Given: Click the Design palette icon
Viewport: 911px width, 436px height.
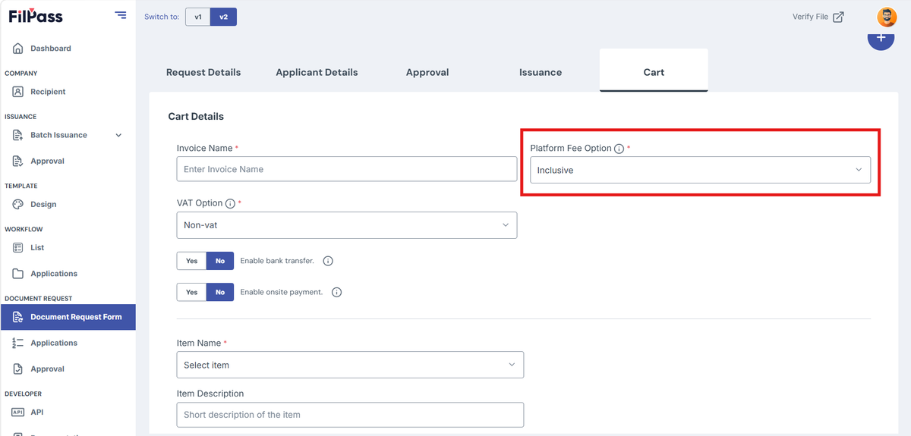Looking at the screenshot, I should 18,204.
